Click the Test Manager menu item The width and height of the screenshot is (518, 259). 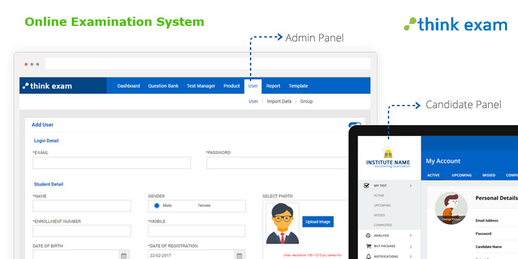(x=201, y=85)
